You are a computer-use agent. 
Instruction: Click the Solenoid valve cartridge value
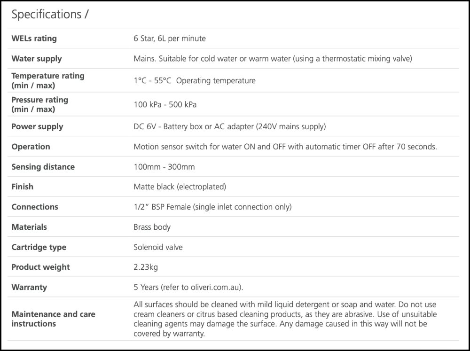click(158, 247)
